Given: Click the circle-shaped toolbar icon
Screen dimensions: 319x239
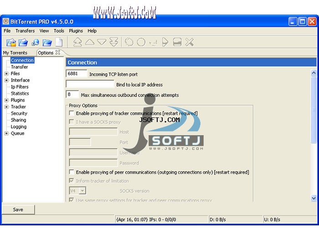Looking at the screenshot, I should [x=141, y=42].
